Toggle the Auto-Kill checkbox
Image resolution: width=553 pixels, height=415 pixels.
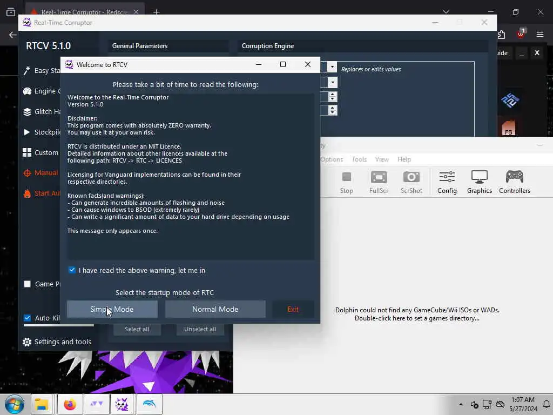coord(27,318)
